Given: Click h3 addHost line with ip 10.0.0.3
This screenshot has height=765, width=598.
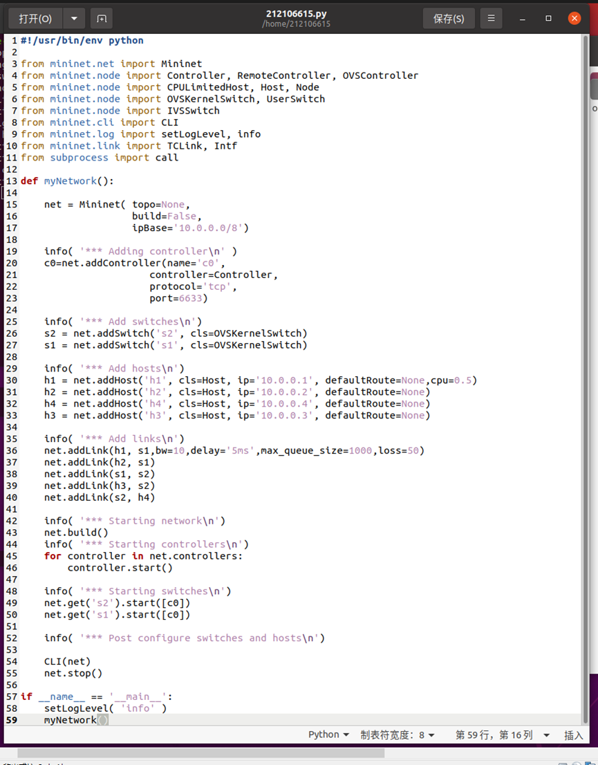Looking at the screenshot, I should pos(237,415).
